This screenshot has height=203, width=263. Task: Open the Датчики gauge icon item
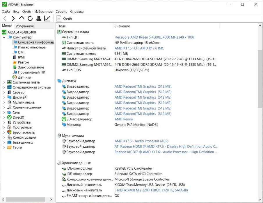click(x=15, y=77)
